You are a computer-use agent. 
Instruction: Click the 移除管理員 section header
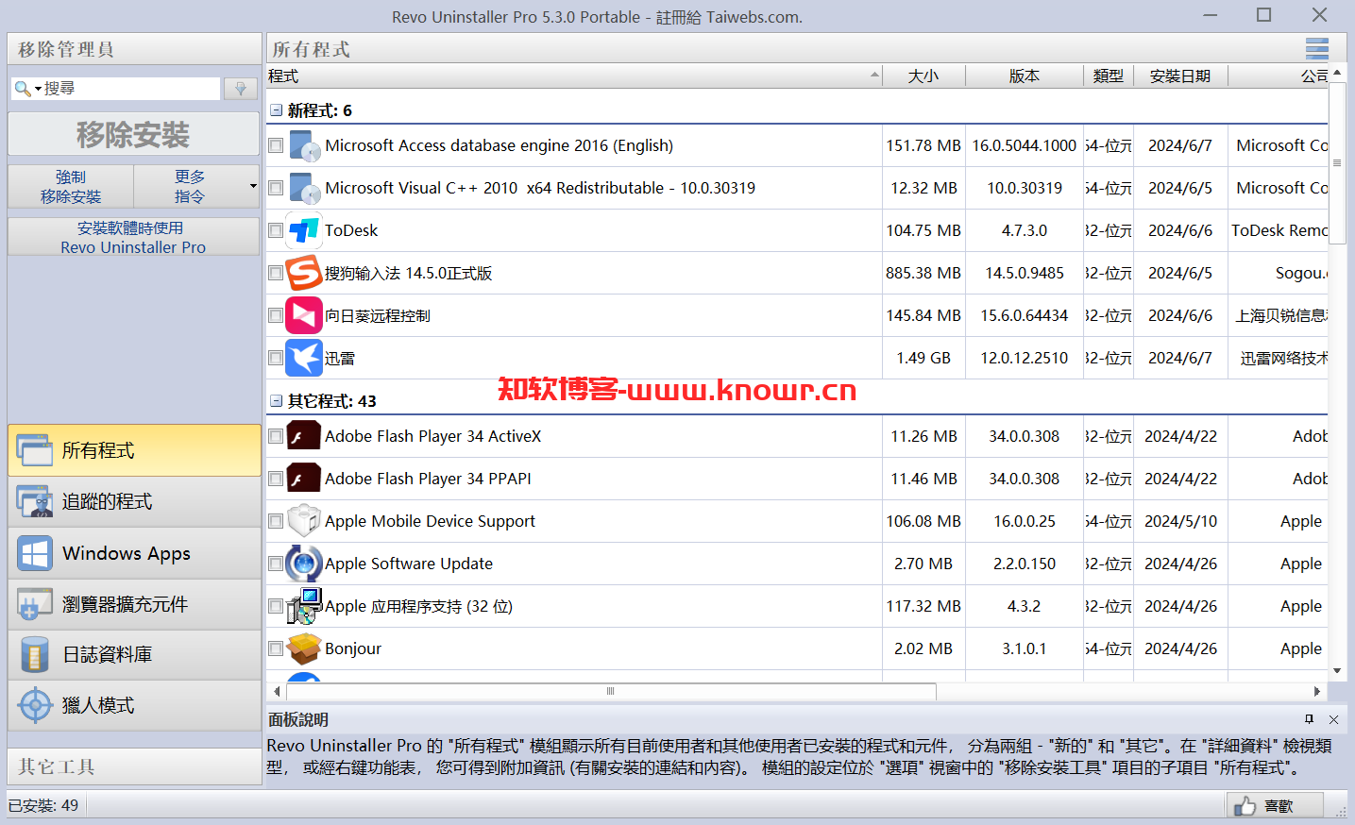tap(134, 49)
